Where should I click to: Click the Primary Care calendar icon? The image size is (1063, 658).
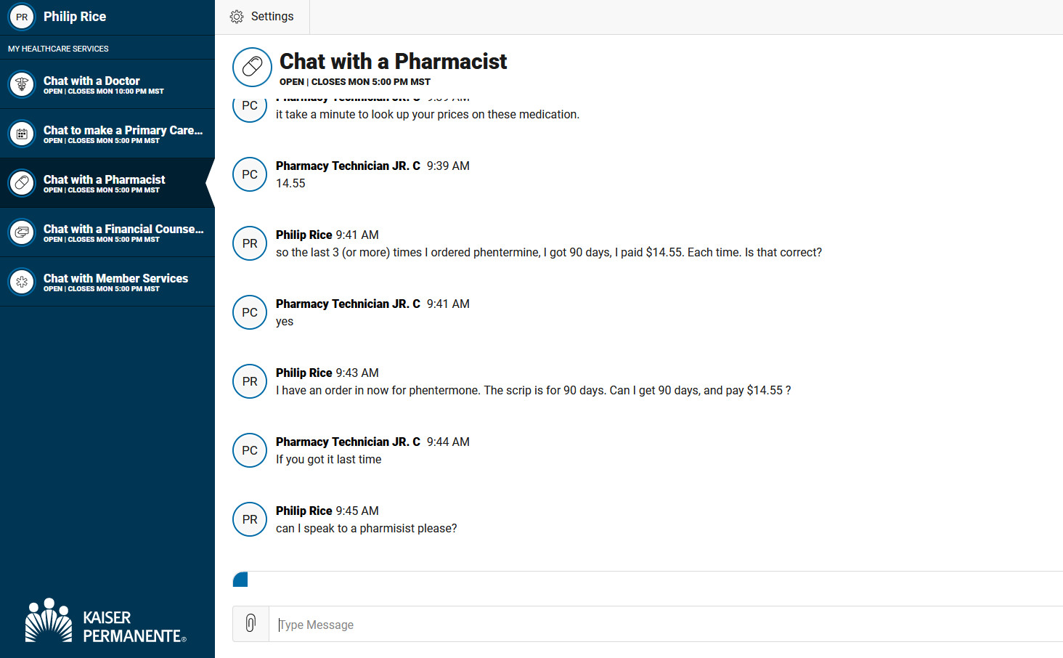(22, 134)
